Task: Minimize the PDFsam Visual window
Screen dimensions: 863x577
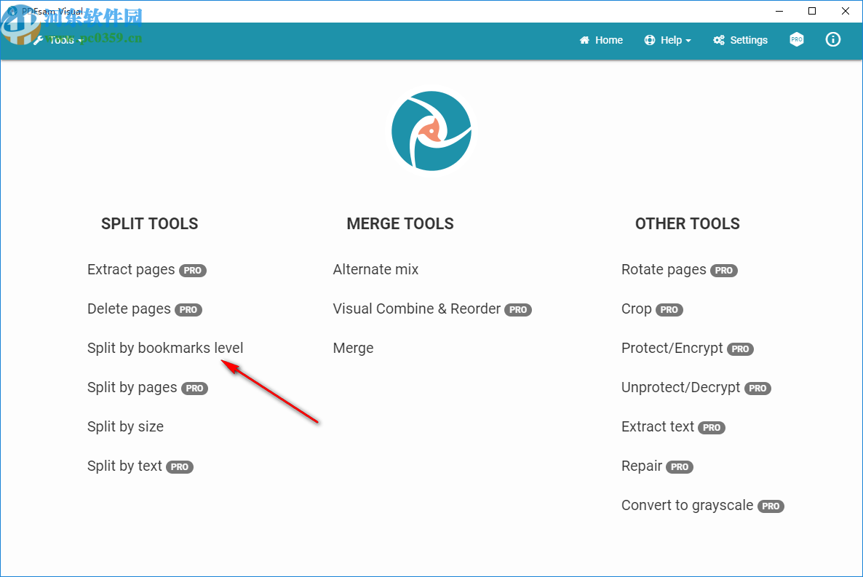Action: click(779, 11)
